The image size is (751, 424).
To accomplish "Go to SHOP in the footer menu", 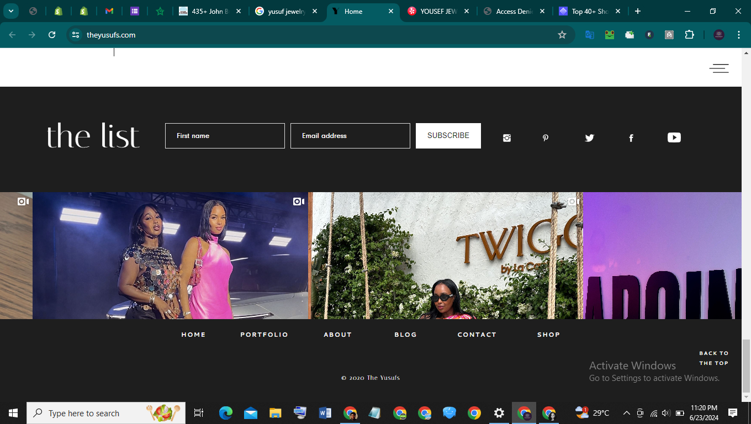I will (548, 335).
